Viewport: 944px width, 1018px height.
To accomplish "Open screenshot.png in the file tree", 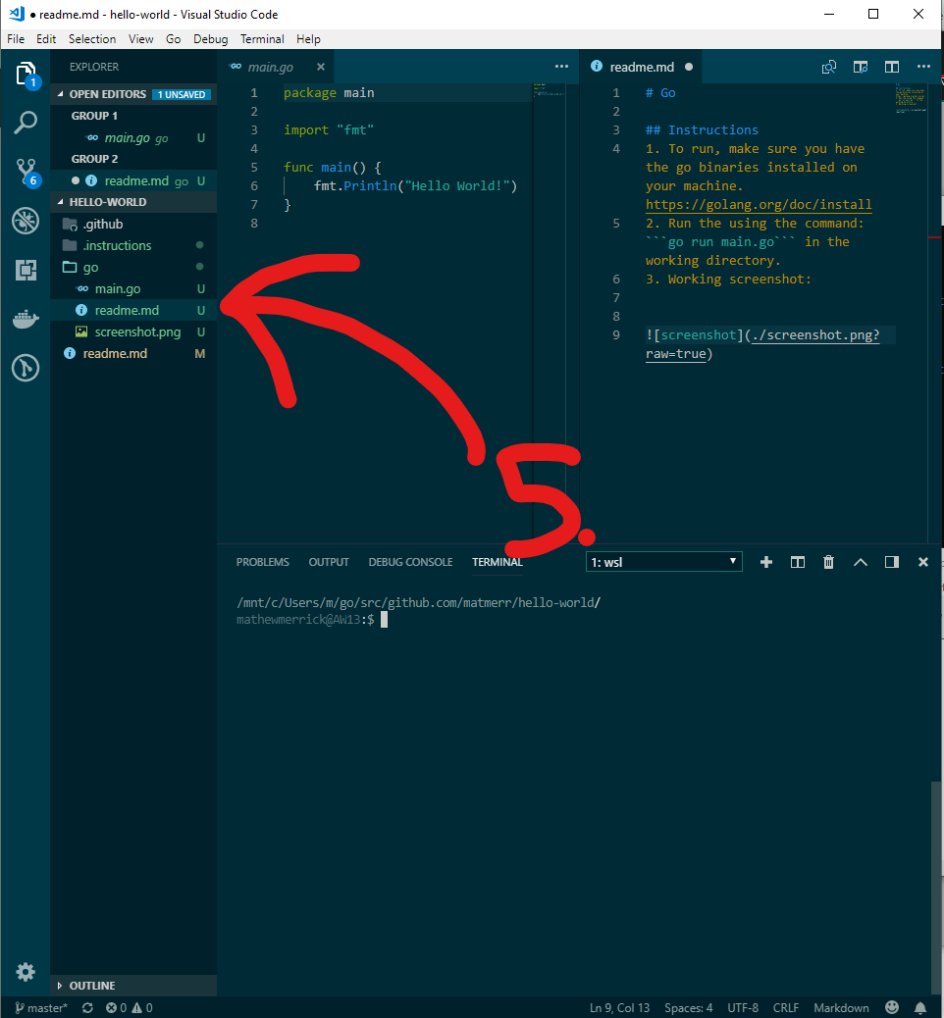I will (133, 331).
